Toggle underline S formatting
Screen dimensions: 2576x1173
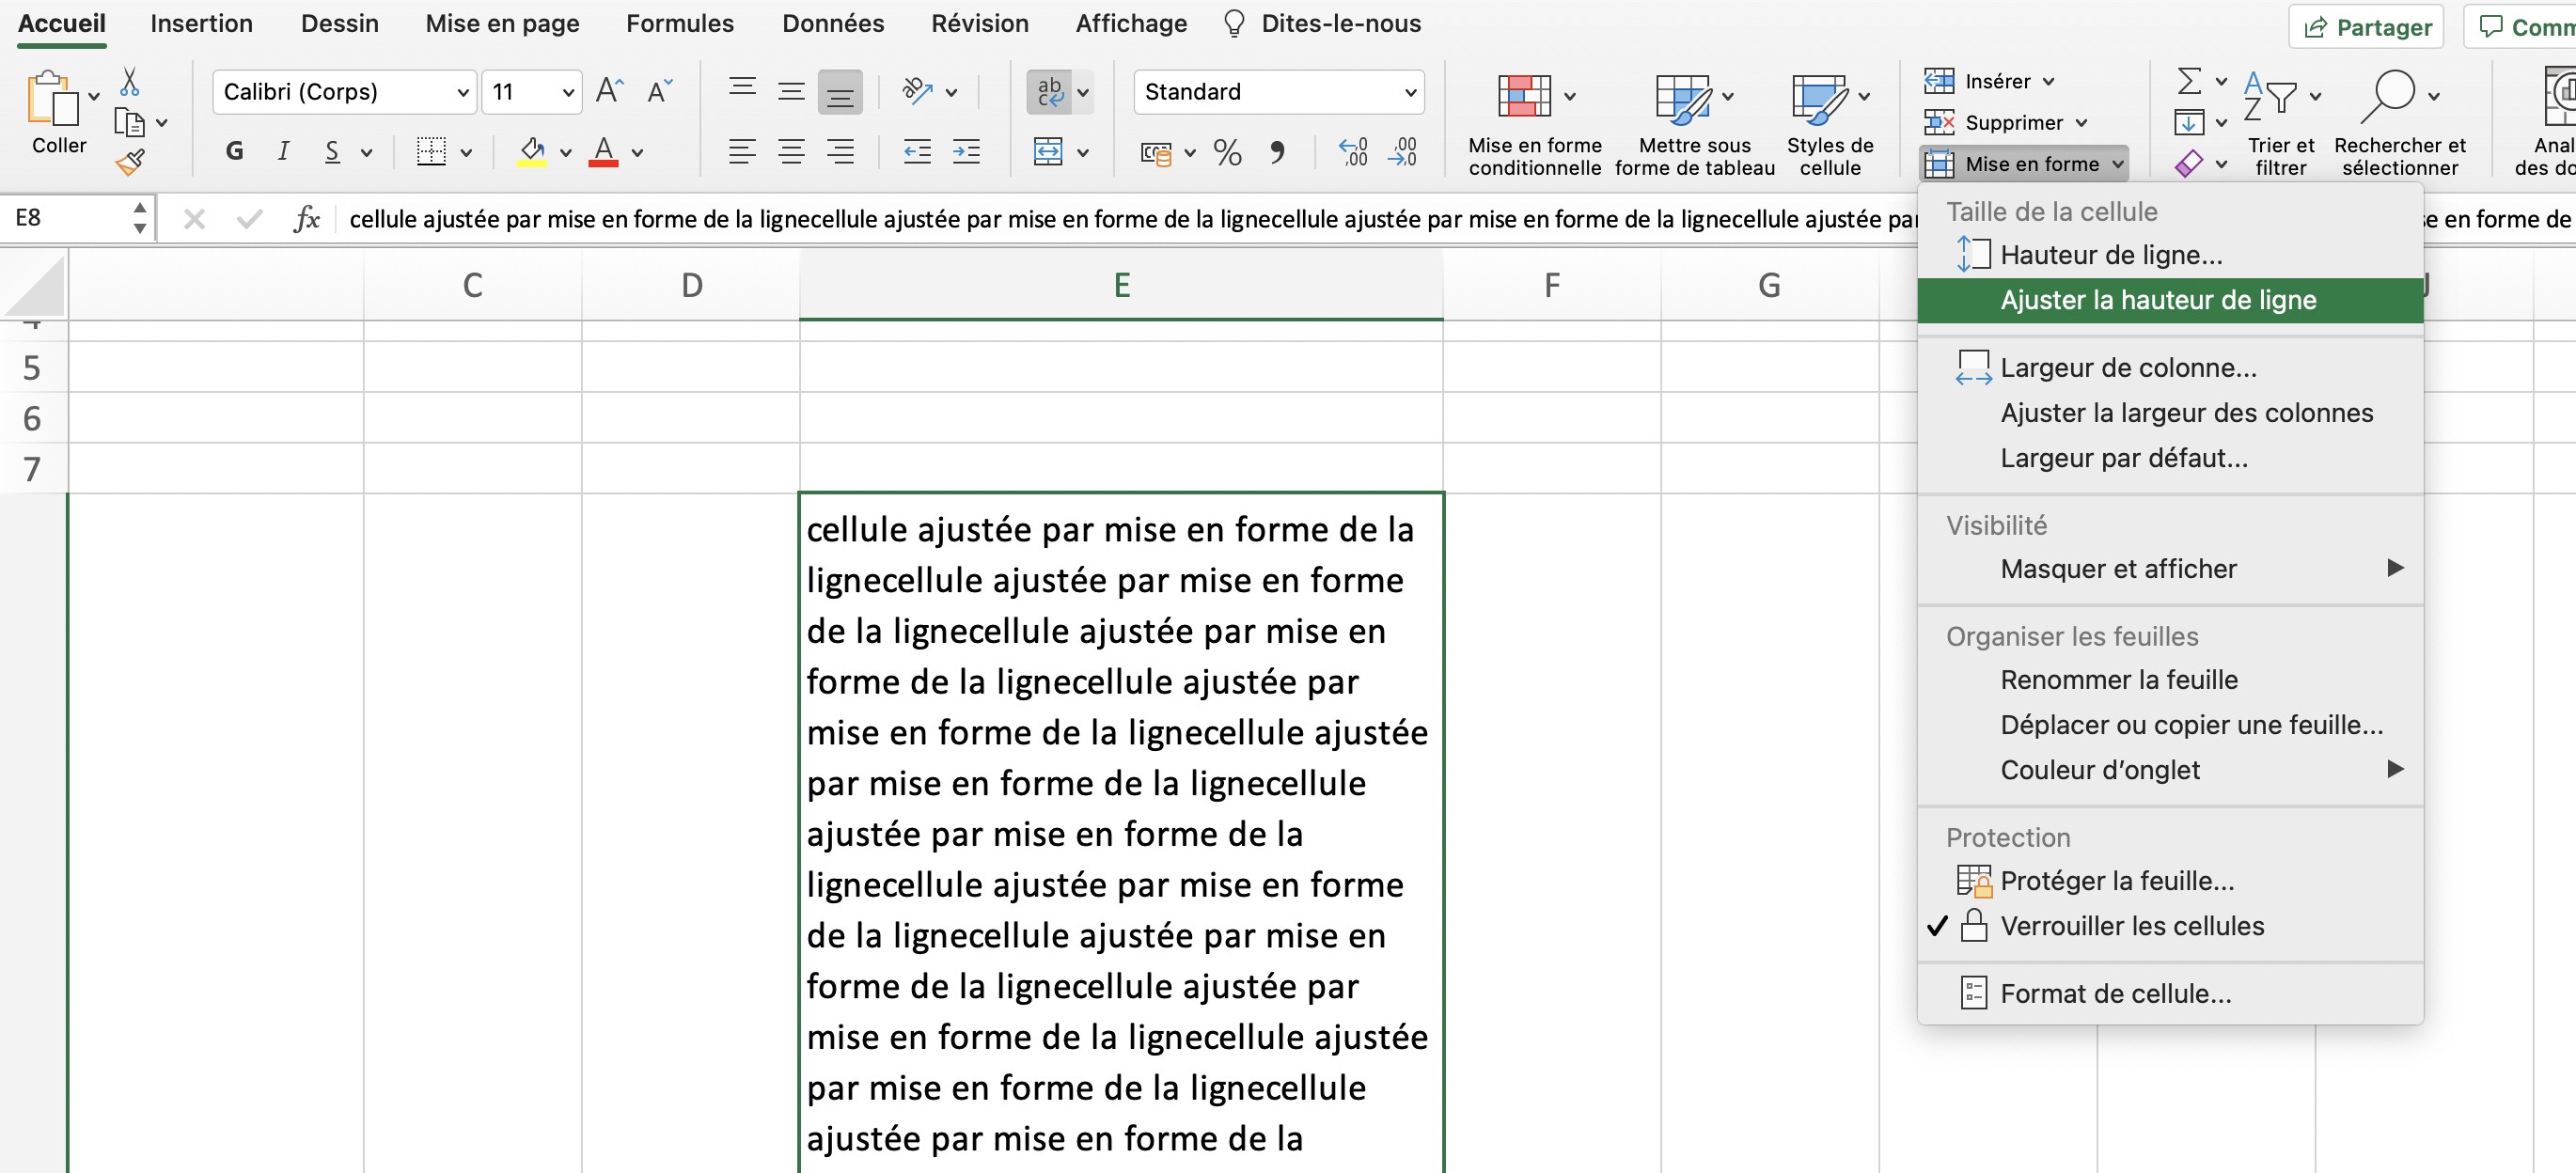pos(332,152)
